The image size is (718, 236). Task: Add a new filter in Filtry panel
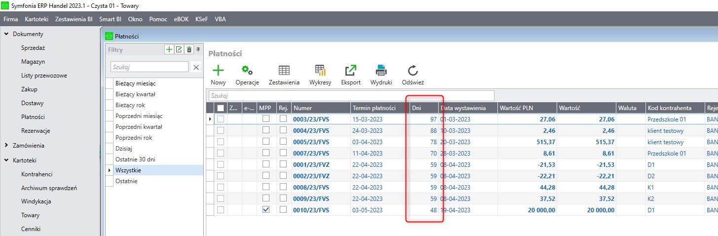point(169,49)
